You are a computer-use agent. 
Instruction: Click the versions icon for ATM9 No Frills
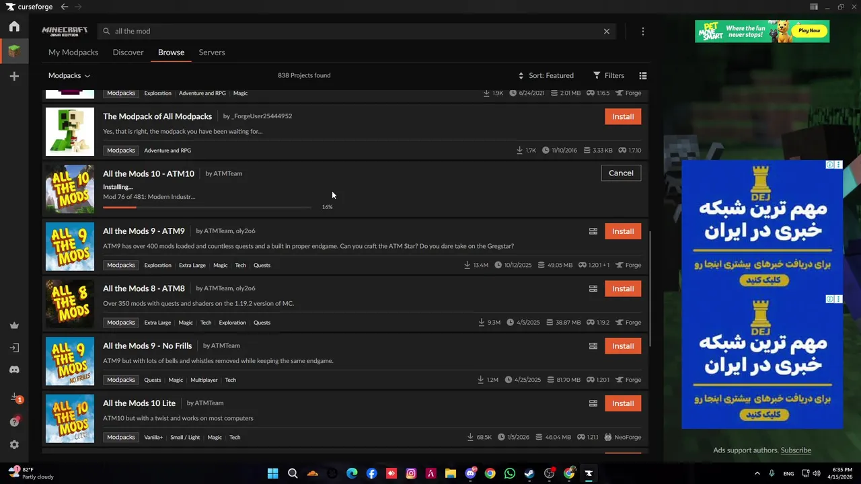593,346
